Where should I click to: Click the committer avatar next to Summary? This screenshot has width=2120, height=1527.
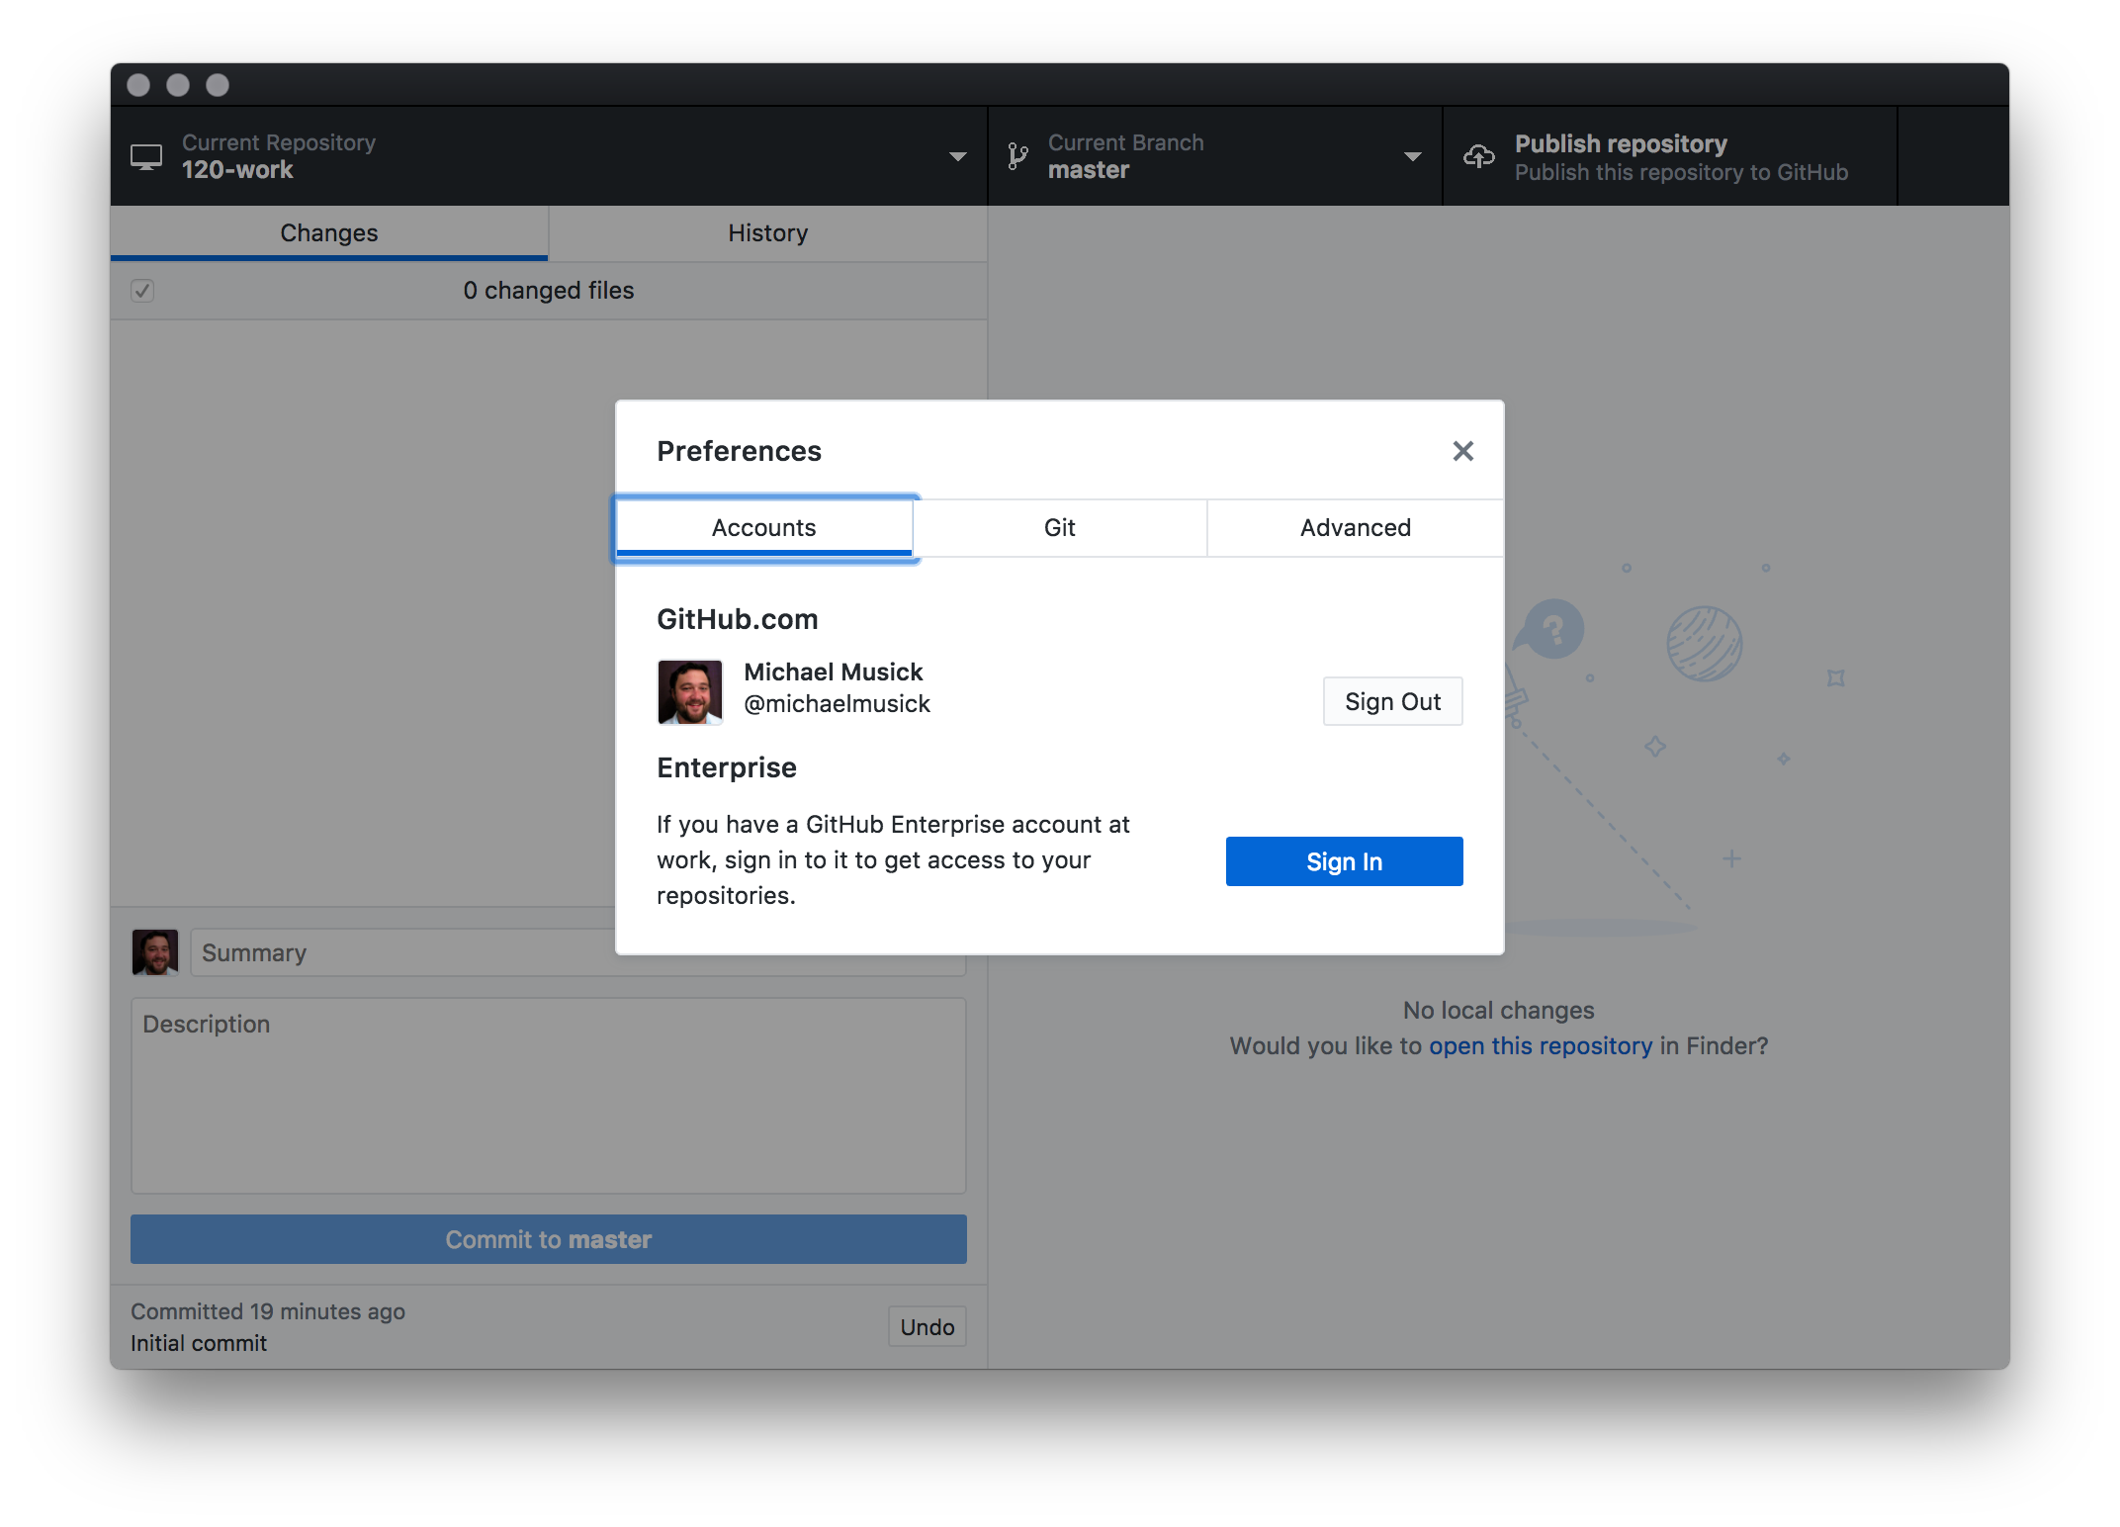(155, 952)
